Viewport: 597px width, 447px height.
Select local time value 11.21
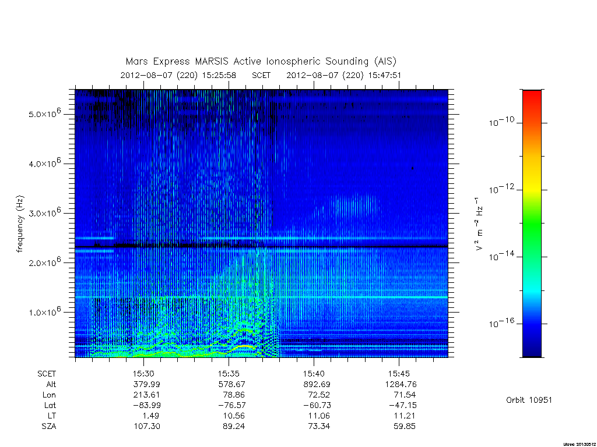click(405, 416)
